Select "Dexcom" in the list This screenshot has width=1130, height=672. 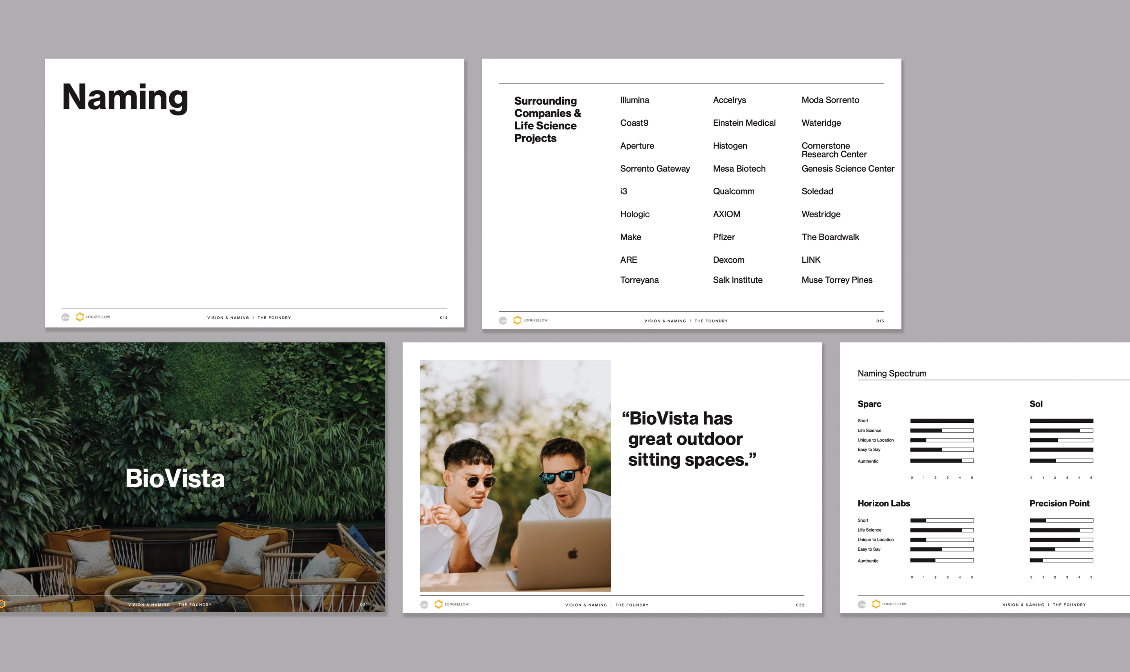pos(728,259)
